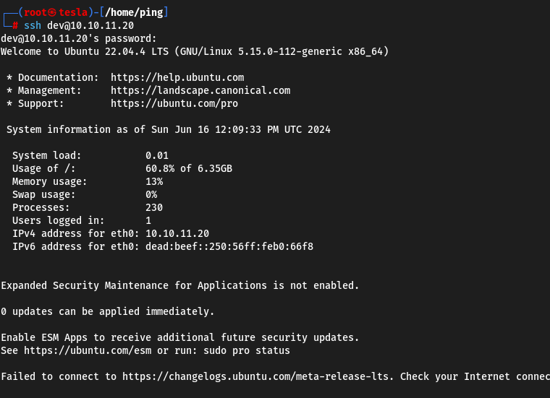
Task: Click the IPv6 address dead:beef value
Action: [x=229, y=246]
